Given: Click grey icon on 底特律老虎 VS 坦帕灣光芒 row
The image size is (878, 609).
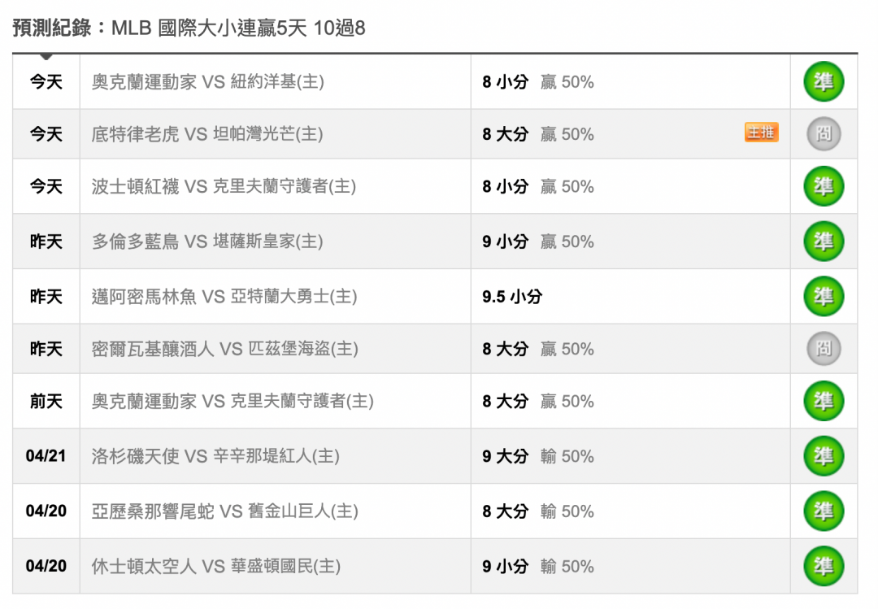Looking at the screenshot, I should pyautogui.click(x=824, y=134).
